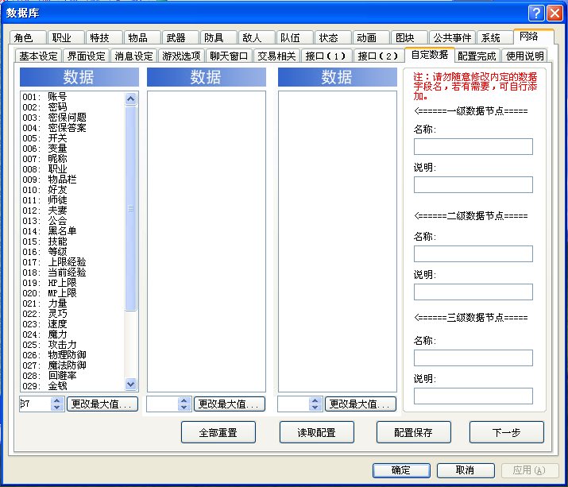The width and height of the screenshot is (568, 487).
Task: Click the first-level node 名称 field
Action: tap(473, 146)
